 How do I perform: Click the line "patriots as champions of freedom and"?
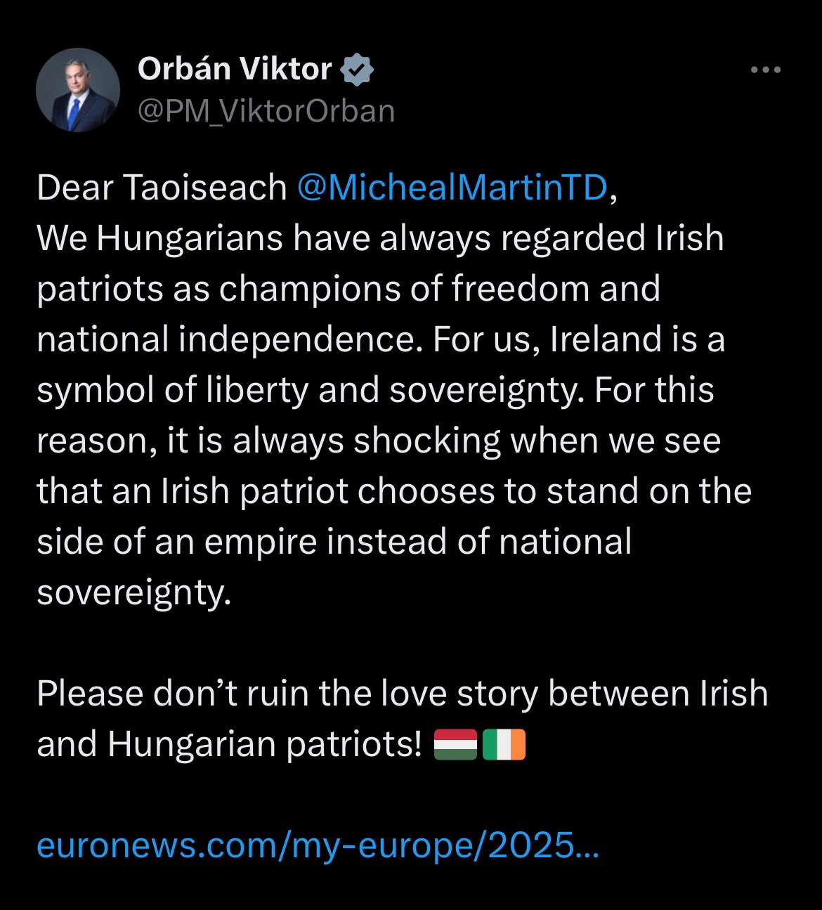click(348, 289)
